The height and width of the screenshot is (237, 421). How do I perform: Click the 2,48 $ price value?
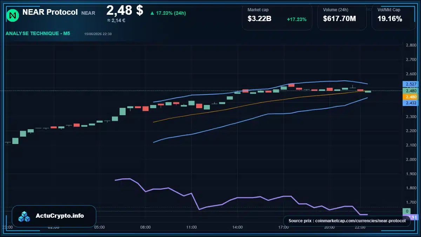125,10
